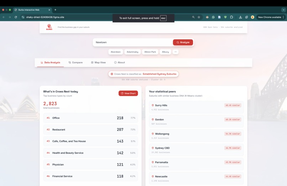This screenshot has width=287, height=186.
Task: Bookmark this page with the star icon
Action: pyautogui.click(x=199, y=17)
